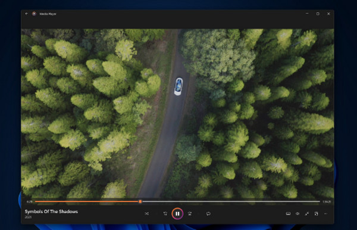Minimize the Media Player window
Image resolution: width=357 pixels, height=230 pixels.
307,14
